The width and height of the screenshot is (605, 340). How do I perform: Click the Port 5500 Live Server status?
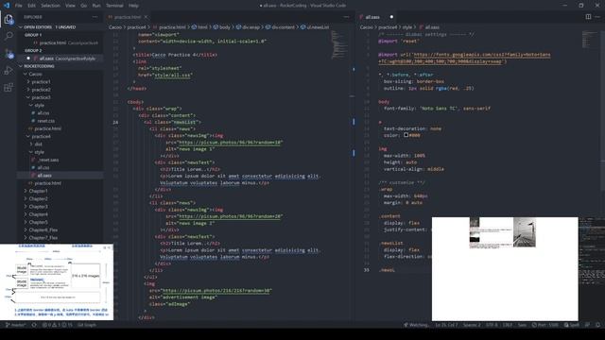(x=544, y=325)
